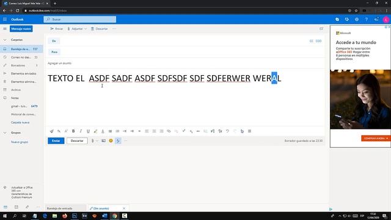
Task: Click the Mensaje nuevo button
Action: 21,29
